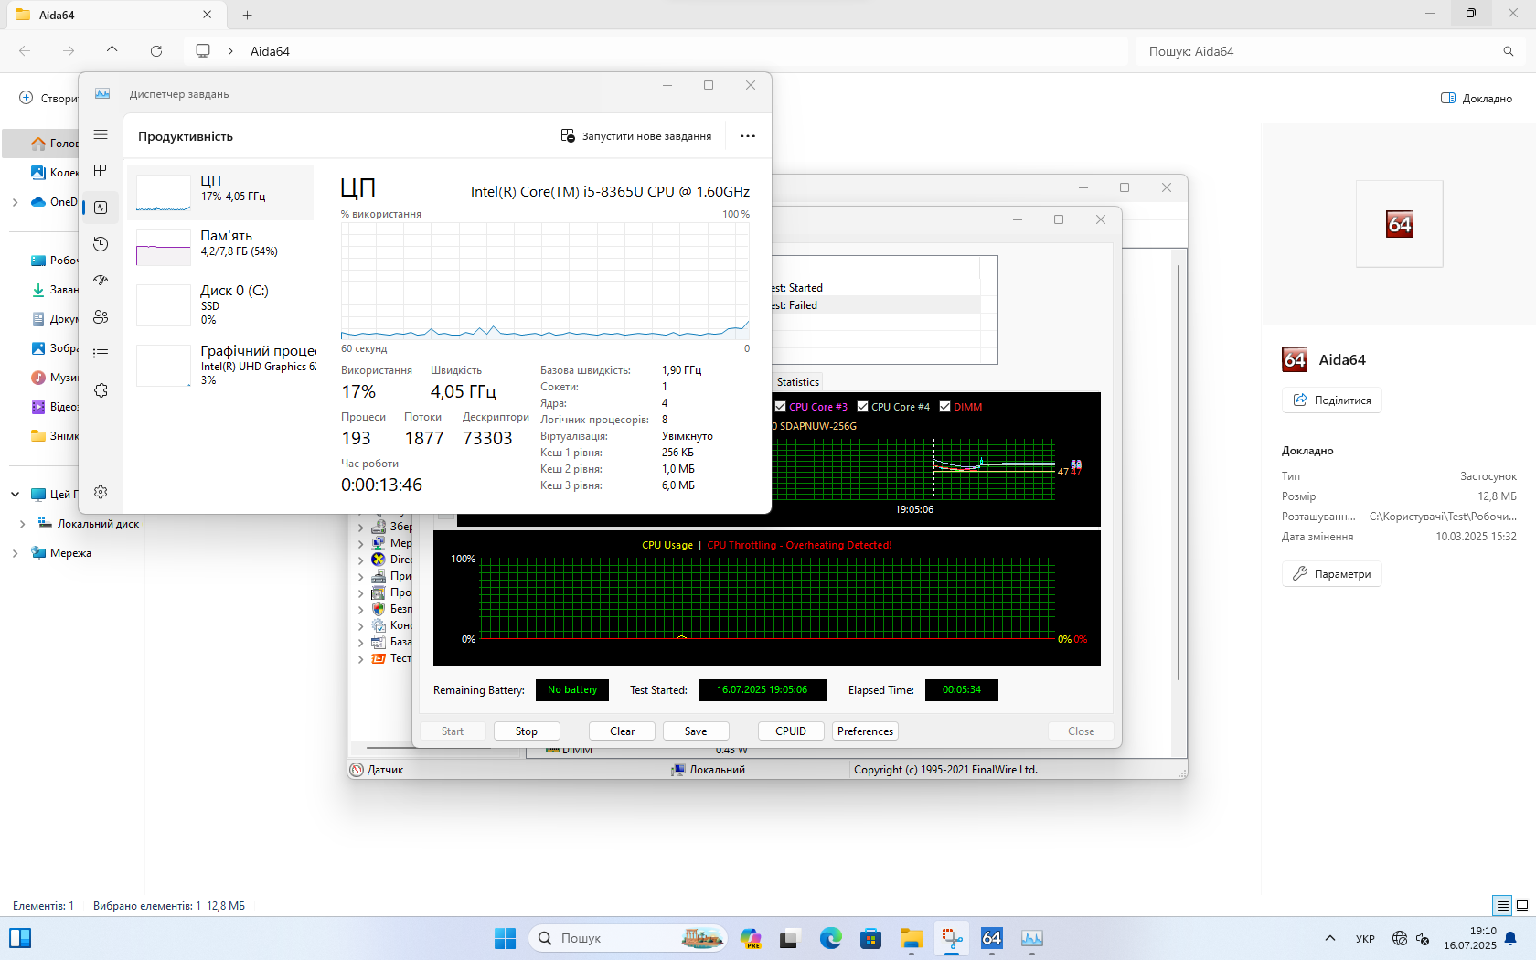The image size is (1536, 960).
Task: Expand the Локальний диск tree node
Action: tap(22, 524)
